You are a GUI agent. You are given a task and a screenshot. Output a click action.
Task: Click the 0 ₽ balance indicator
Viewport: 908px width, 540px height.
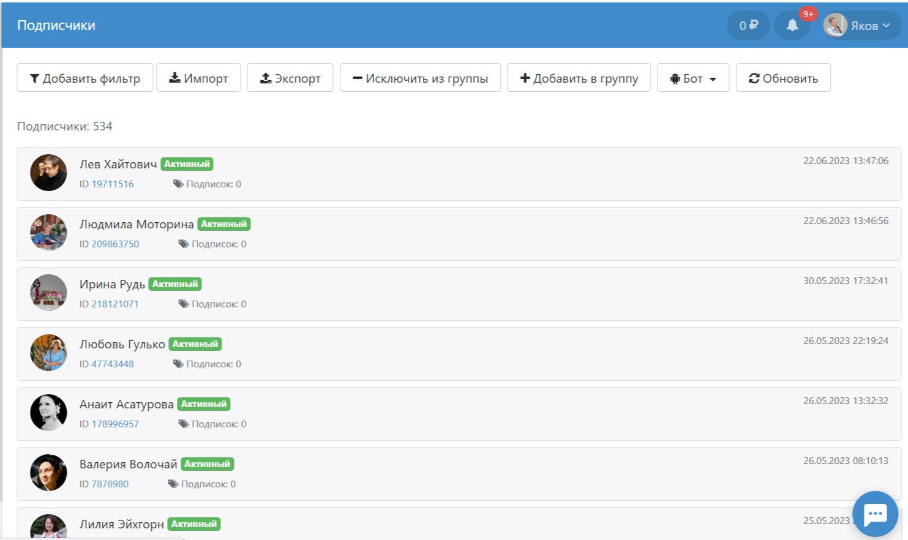748,25
